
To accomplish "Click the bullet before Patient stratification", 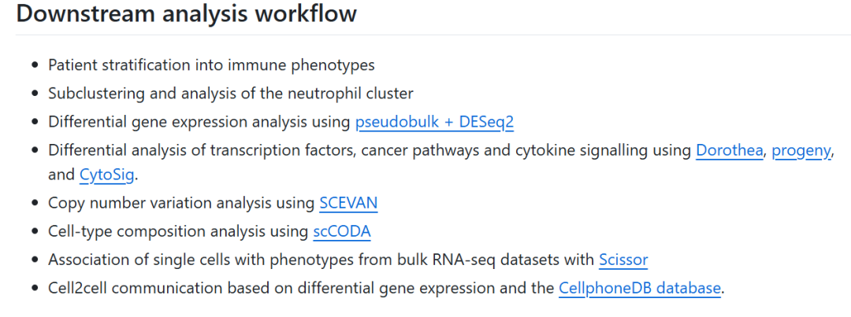I will [x=34, y=65].
